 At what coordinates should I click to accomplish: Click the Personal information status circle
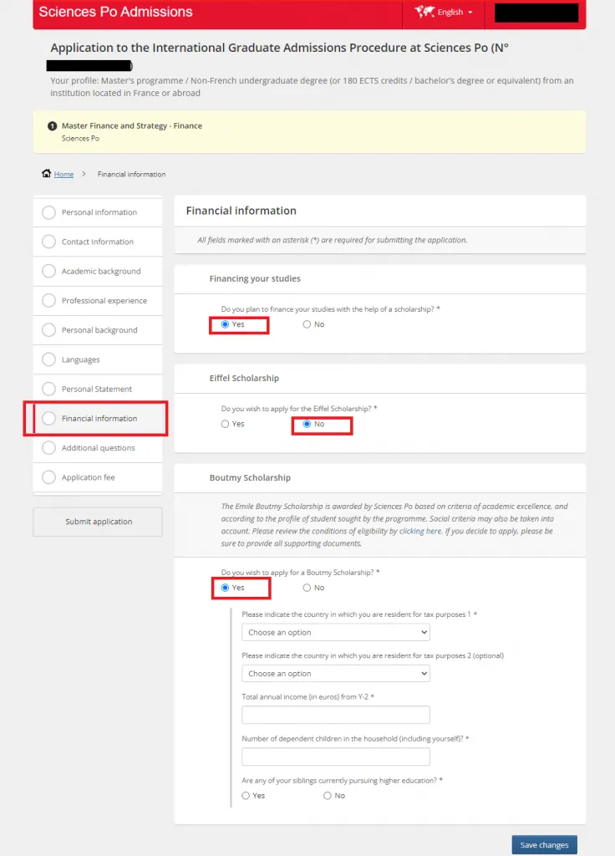click(48, 212)
